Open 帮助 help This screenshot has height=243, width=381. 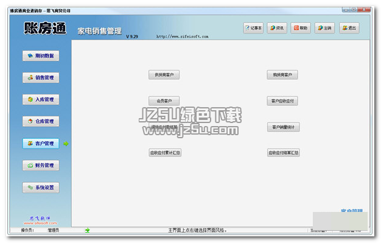coord(301,28)
